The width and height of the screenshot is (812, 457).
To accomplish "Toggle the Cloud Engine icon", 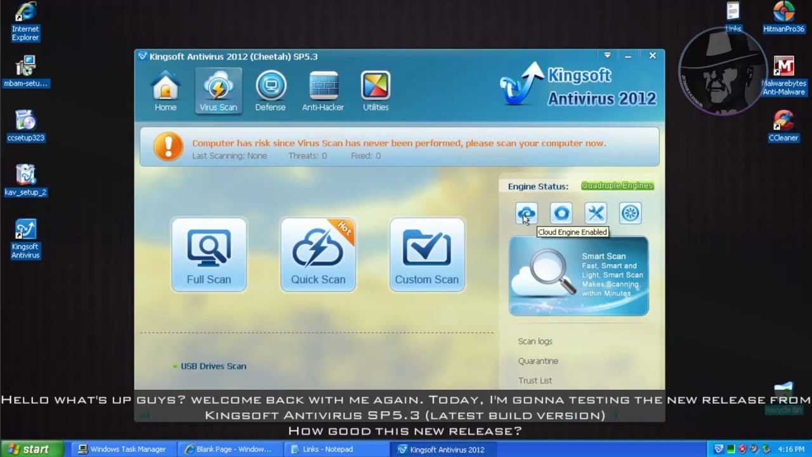I will [527, 213].
